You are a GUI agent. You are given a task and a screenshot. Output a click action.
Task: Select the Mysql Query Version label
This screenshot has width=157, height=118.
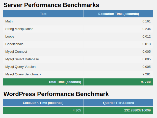(x=20, y=67)
